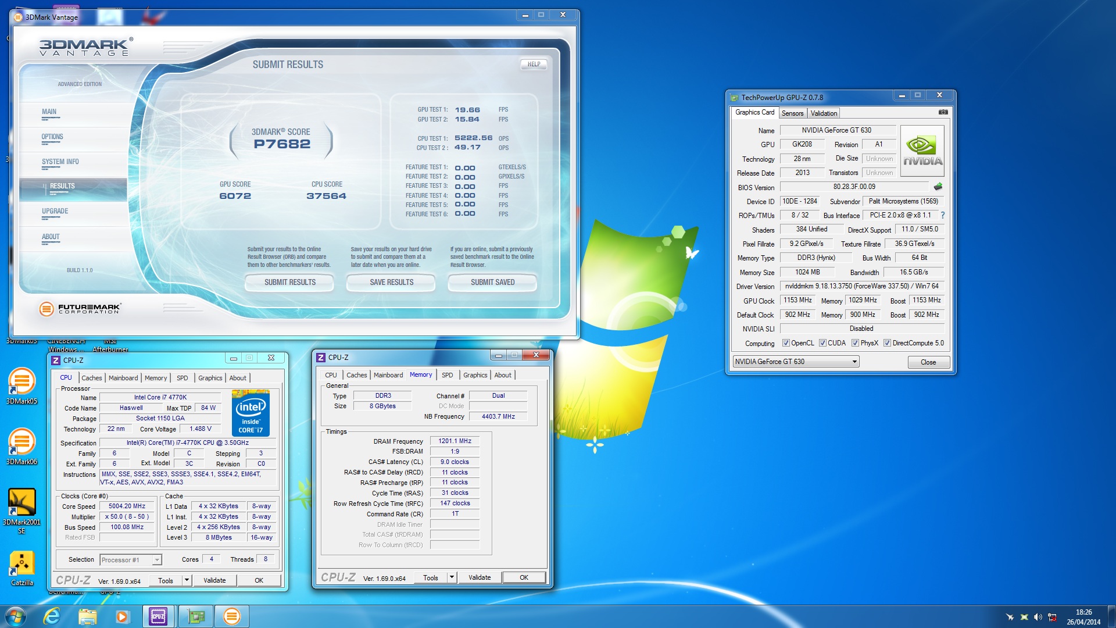
Task: Open 3DMark06 desktop shortcut
Action: (22, 446)
